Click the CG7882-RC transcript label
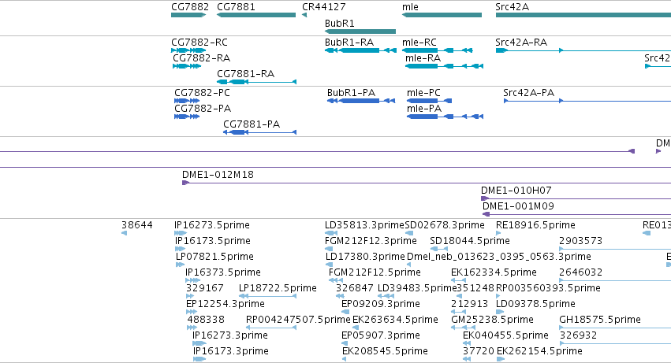This screenshot has height=363, width=671. coord(199,43)
